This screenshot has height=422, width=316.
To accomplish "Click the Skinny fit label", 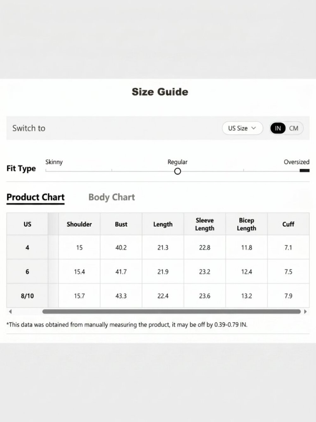I will [54, 162].
